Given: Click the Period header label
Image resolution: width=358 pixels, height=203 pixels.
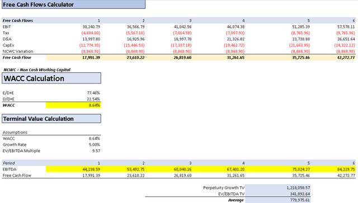Looking at the screenshot, I should [x=9, y=163].
